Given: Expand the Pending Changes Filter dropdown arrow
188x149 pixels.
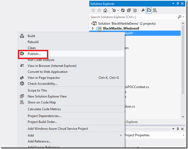Looking at the screenshot, I should [118, 10].
